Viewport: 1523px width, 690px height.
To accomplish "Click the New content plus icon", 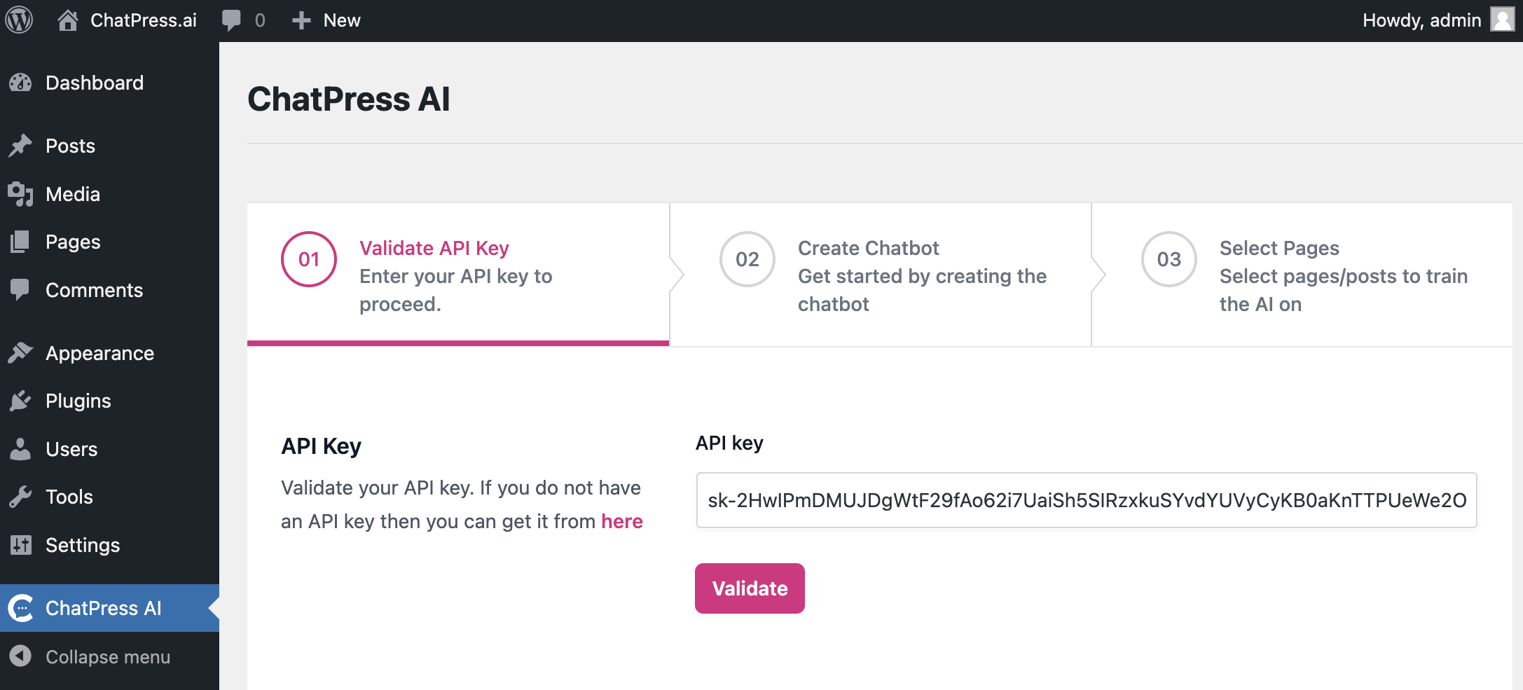I will (x=301, y=20).
